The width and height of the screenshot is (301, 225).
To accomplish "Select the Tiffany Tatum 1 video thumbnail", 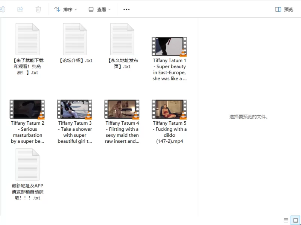I will pos(169,47).
